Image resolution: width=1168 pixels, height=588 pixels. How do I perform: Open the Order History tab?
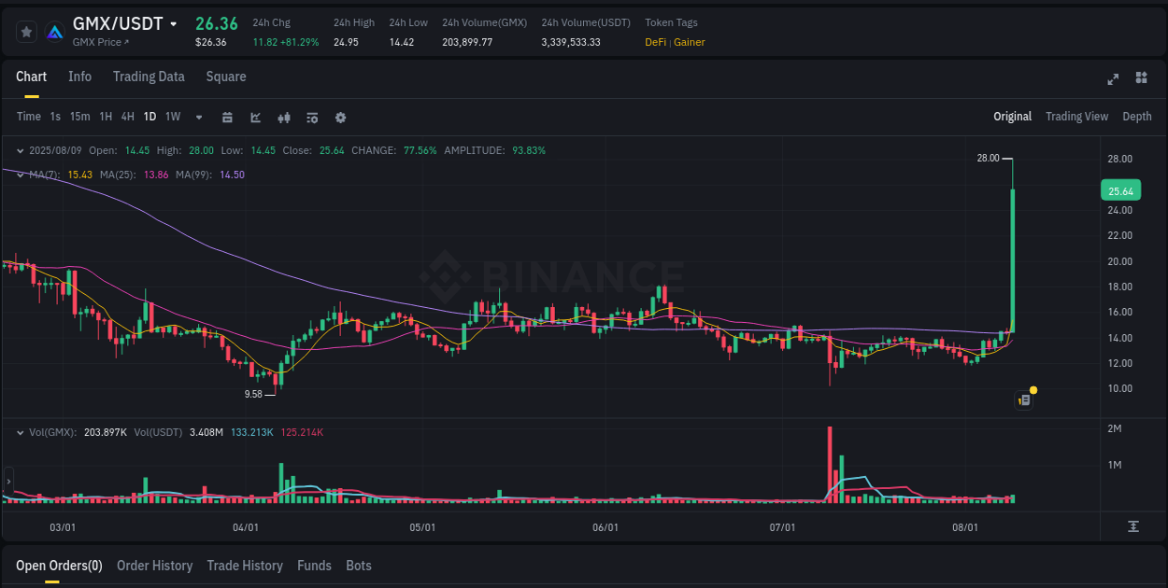(154, 566)
